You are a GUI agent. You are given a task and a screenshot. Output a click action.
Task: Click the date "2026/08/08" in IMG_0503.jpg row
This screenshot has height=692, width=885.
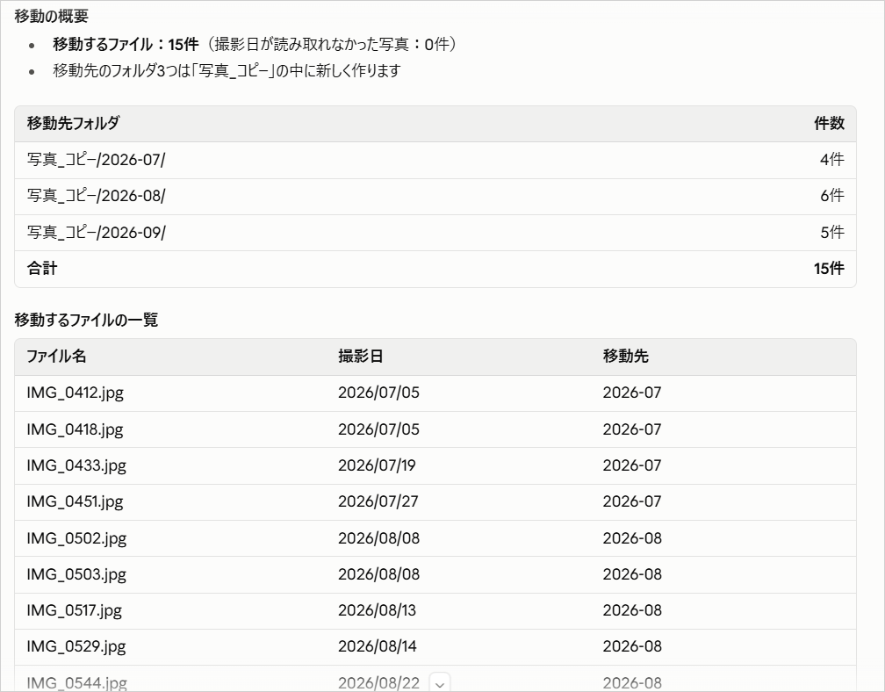[378, 574]
